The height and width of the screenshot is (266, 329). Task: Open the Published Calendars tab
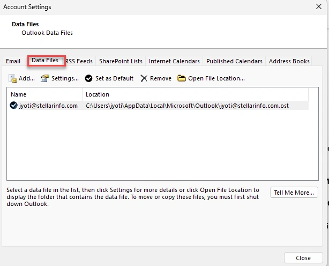(234, 61)
